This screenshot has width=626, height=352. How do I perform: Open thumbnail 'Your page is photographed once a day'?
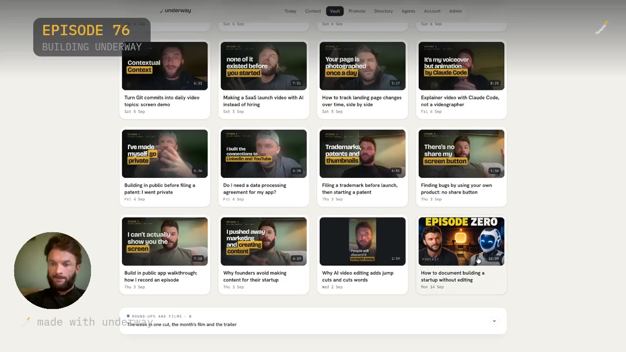point(362,66)
